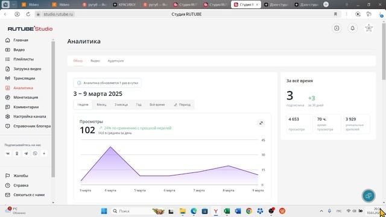Select the Всё время period
The image size is (386, 217).
point(157,104)
